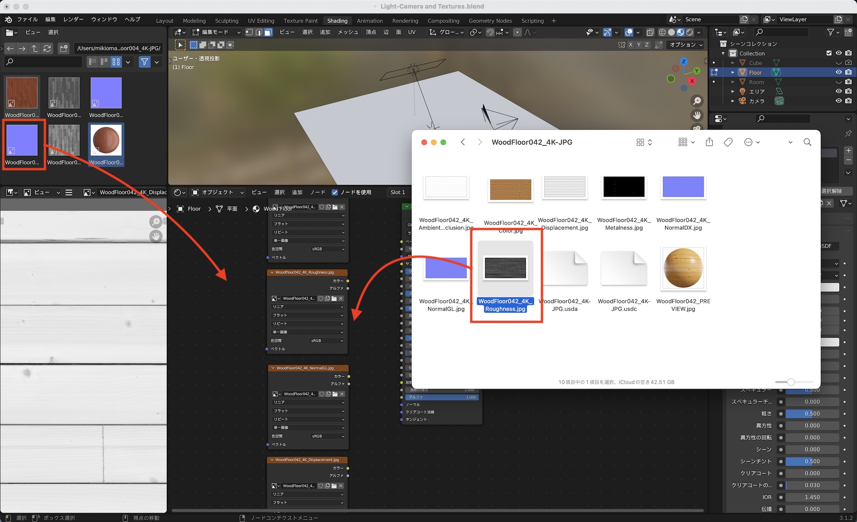Adjust the 粗さ roughness slider
This screenshot has width=857, height=522.
coord(812,414)
